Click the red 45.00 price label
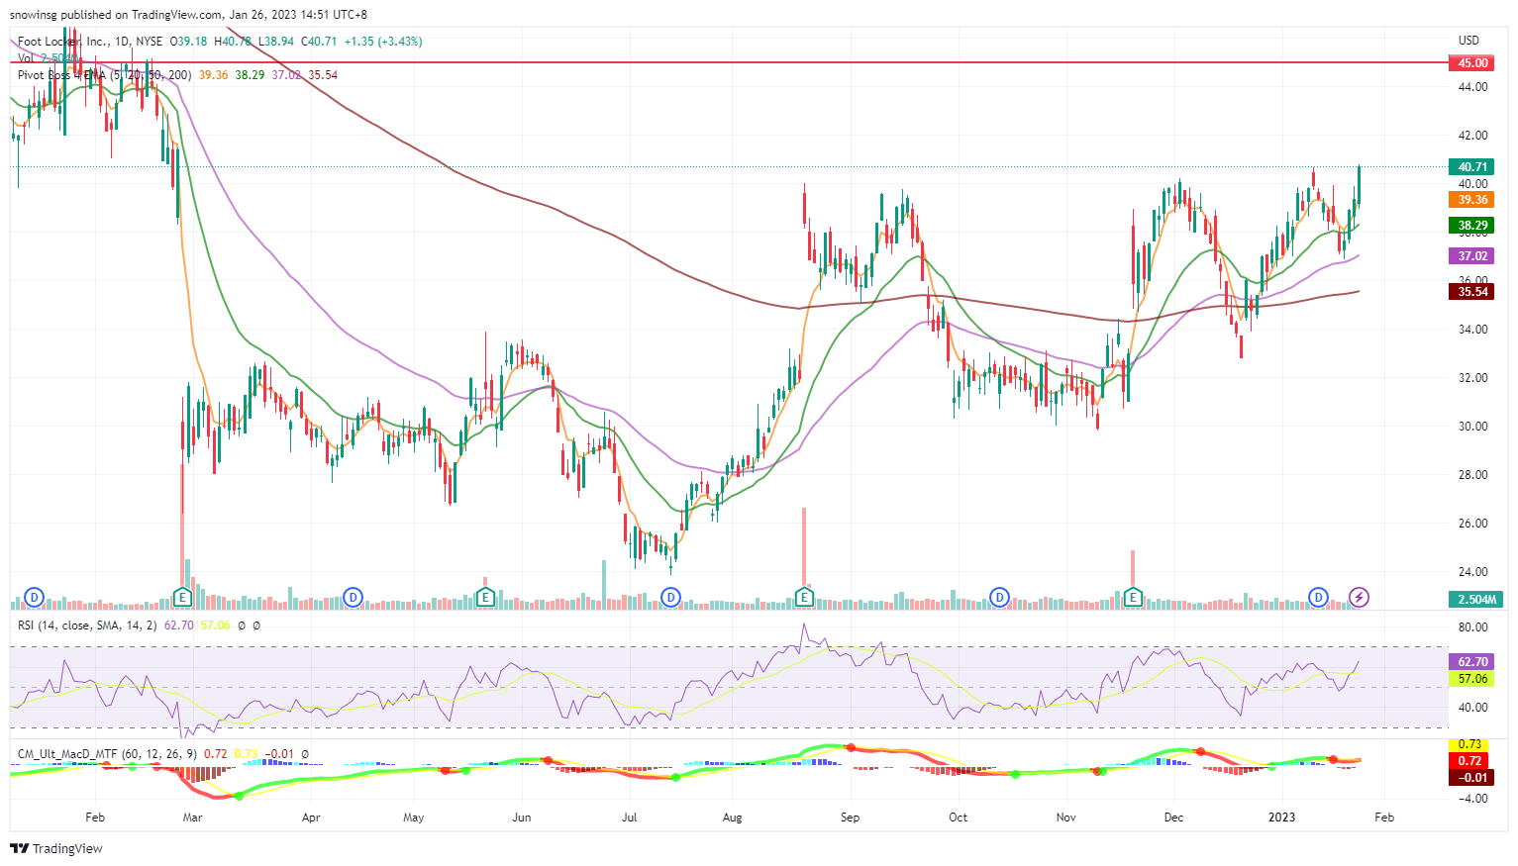The height and width of the screenshot is (866, 1518). 1471,62
